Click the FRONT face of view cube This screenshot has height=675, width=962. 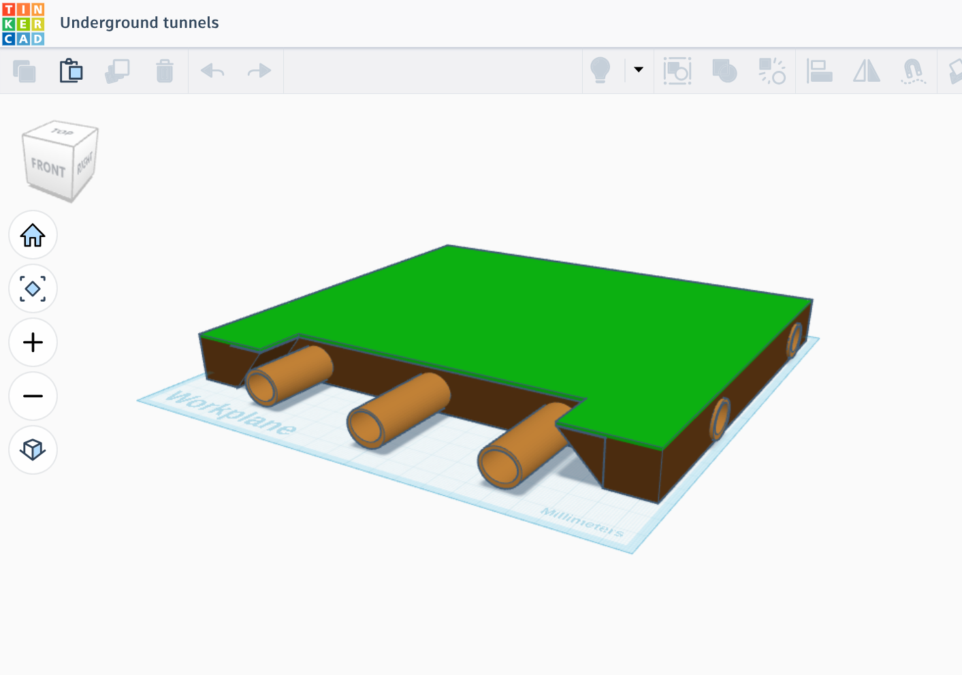click(48, 168)
